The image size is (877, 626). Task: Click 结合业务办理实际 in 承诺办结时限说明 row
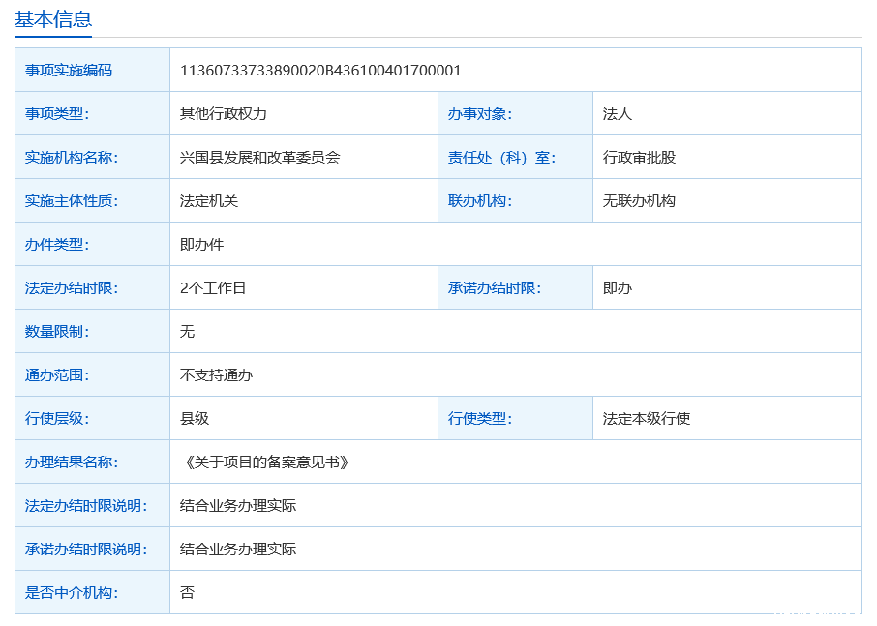click(238, 550)
